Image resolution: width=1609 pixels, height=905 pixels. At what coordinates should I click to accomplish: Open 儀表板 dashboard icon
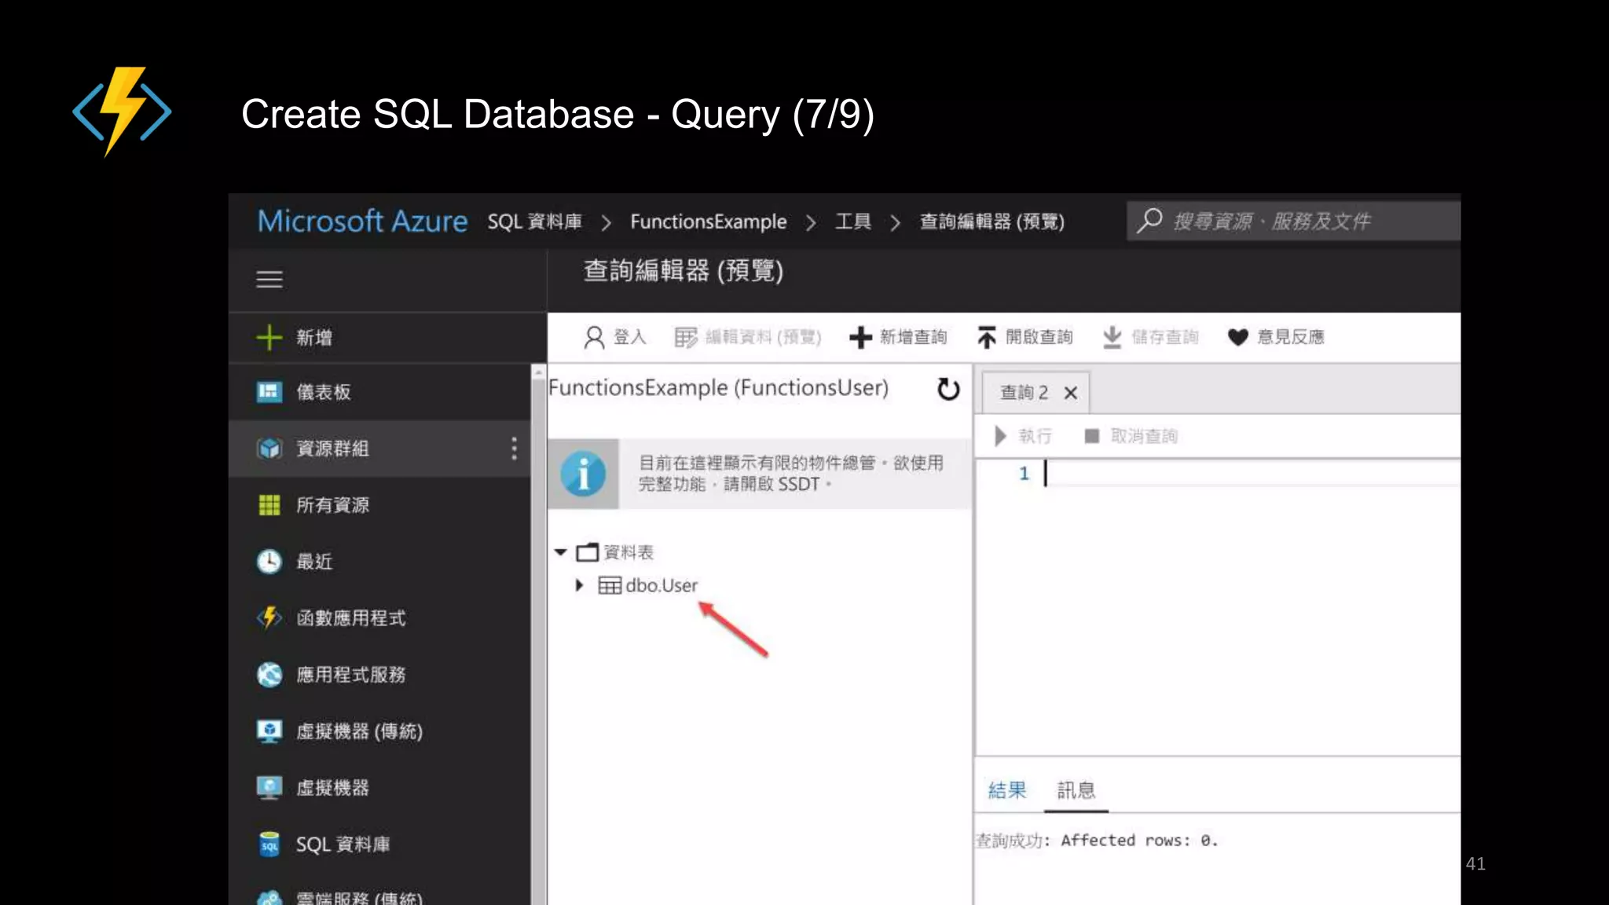point(269,391)
